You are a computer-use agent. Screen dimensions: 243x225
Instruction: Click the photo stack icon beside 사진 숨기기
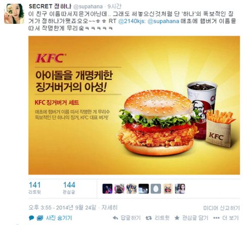pos(40,218)
